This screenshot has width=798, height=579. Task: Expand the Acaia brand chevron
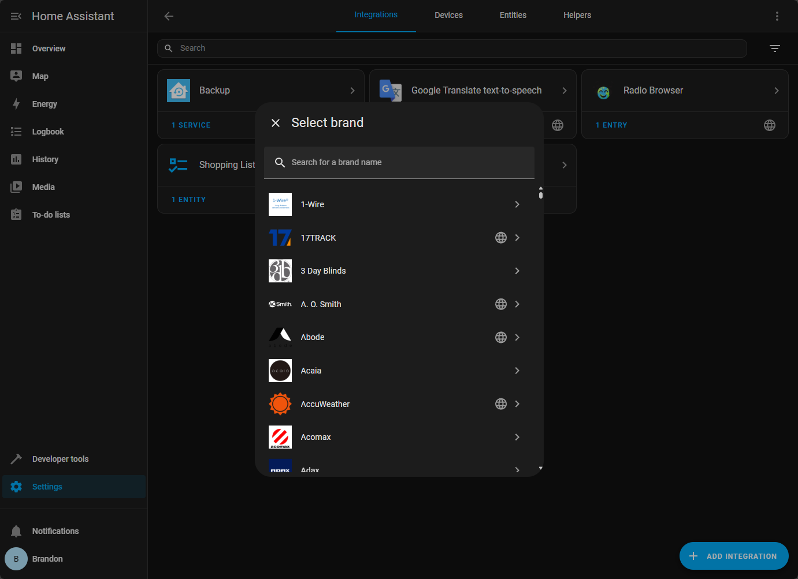pyautogui.click(x=517, y=371)
